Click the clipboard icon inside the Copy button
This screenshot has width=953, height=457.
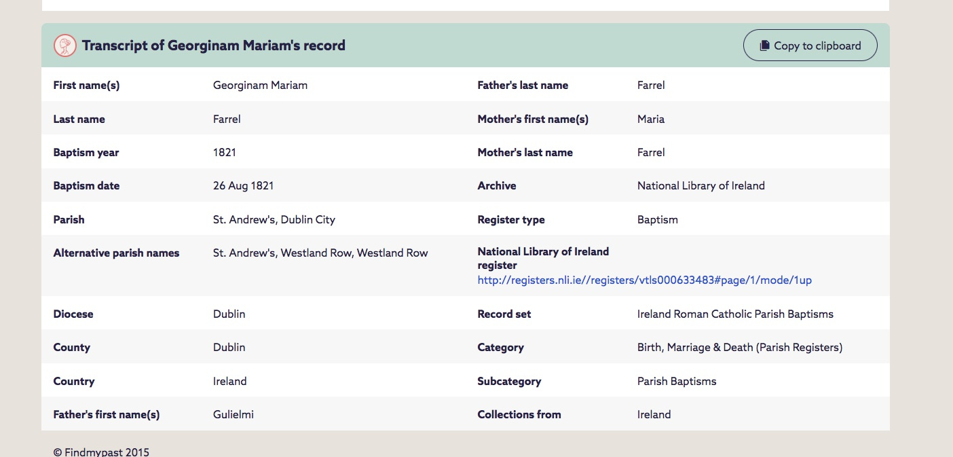tap(764, 45)
